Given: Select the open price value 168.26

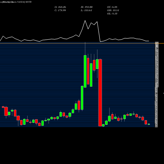Looking at the screenshot, I should (62, 7).
